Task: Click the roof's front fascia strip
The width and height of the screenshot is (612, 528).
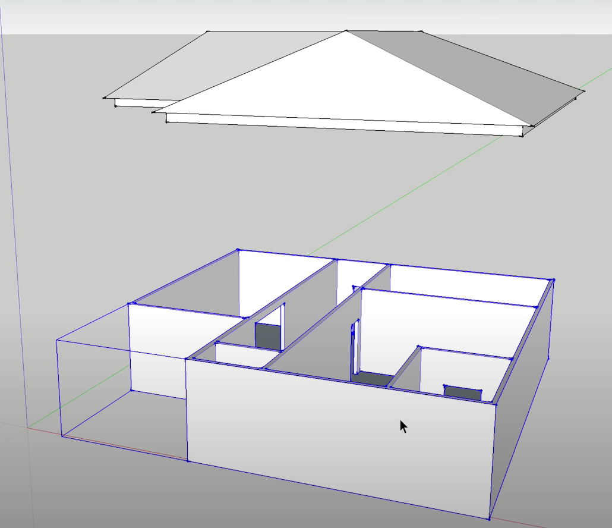Action: (x=343, y=125)
